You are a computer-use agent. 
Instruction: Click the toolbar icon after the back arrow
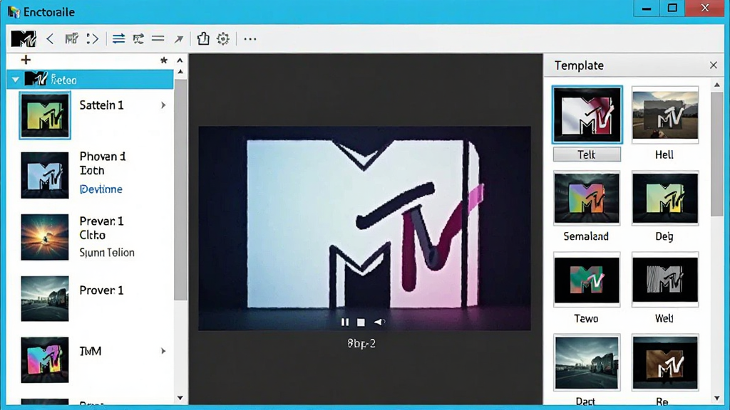pyautogui.click(x=71, y=38)
